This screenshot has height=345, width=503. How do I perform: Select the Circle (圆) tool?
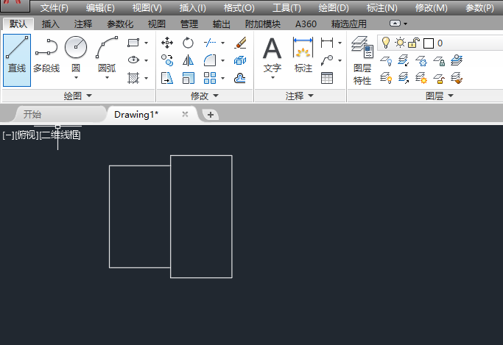pyautogui.click(x=76, y=56)
